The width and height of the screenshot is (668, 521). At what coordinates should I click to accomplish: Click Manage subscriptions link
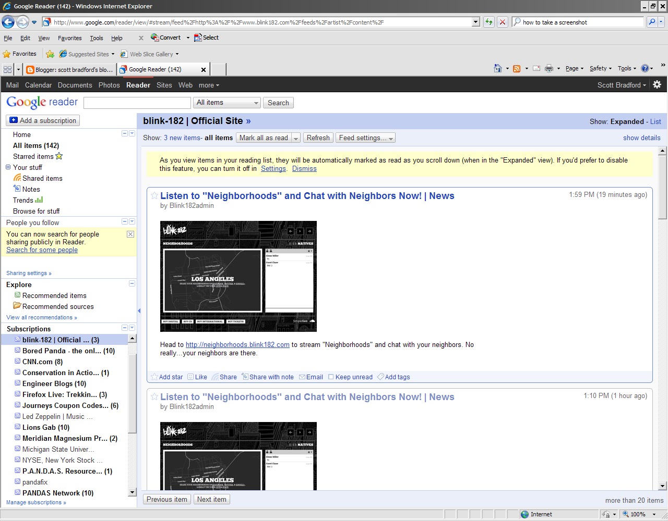point(36,503)
